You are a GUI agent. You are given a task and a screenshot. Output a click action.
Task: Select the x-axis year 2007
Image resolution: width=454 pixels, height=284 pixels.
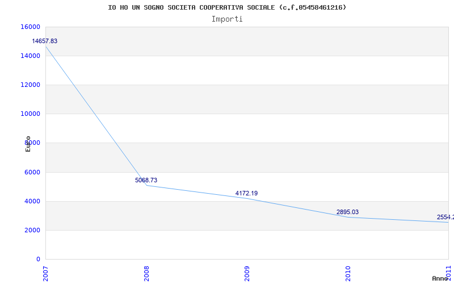(45, 274)
